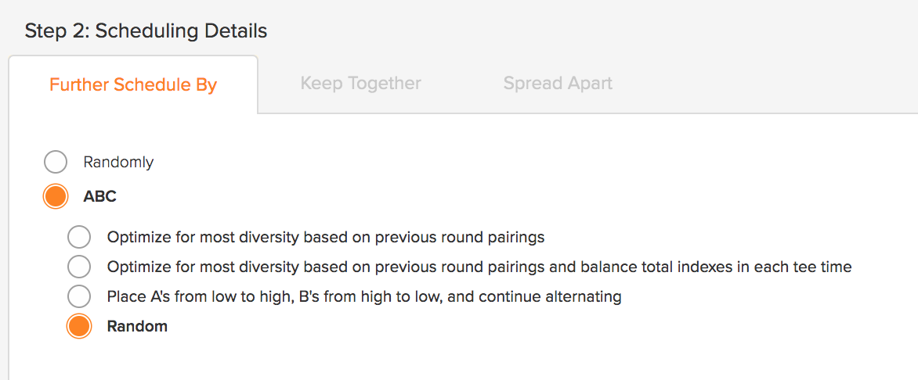918x380 pixels.
Task: Click the "Randomly" label text
Action: [x=118, y=162]
